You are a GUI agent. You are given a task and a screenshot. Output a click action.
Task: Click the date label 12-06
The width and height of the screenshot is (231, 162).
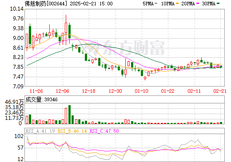(x=63, y=91)
